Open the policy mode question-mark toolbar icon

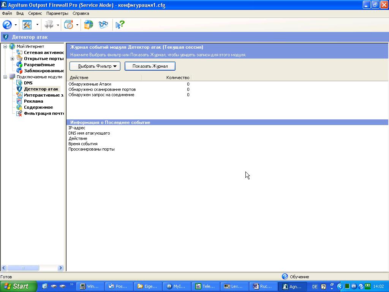click(x=7, y=25)
